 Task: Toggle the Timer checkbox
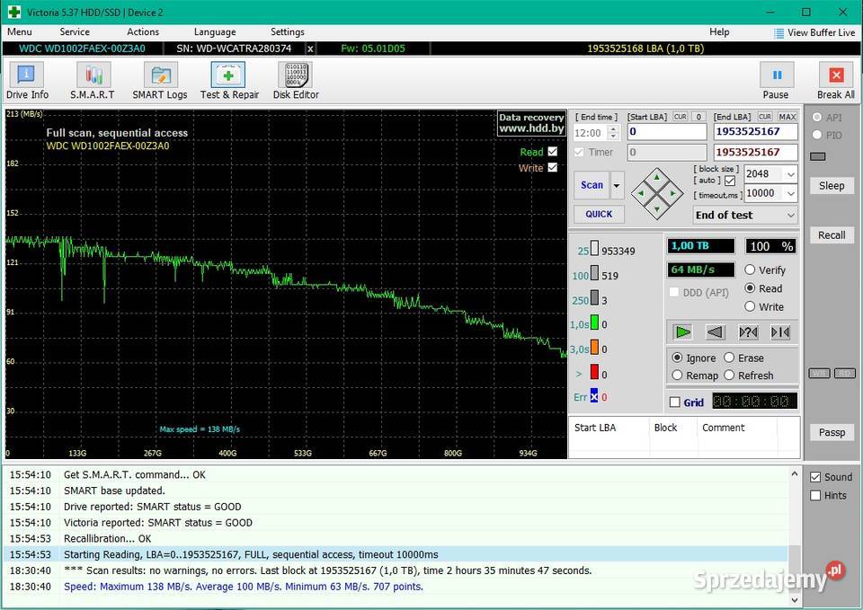(579, 152)
